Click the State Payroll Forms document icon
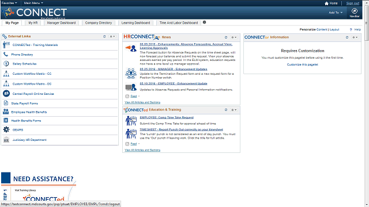 pyautogui.click(x=6, y=103)
